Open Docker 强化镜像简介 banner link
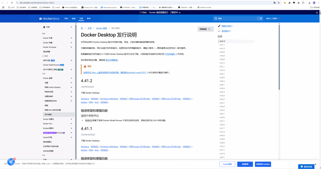Image resolution: width=321 pixels, height=169 pixels. [165, 12]
